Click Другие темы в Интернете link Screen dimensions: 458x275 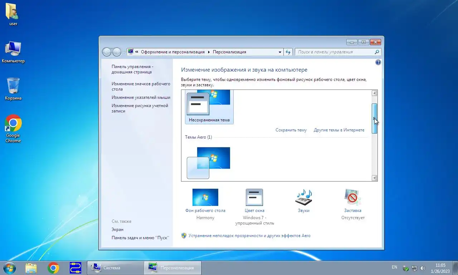(x=339, y=130)
